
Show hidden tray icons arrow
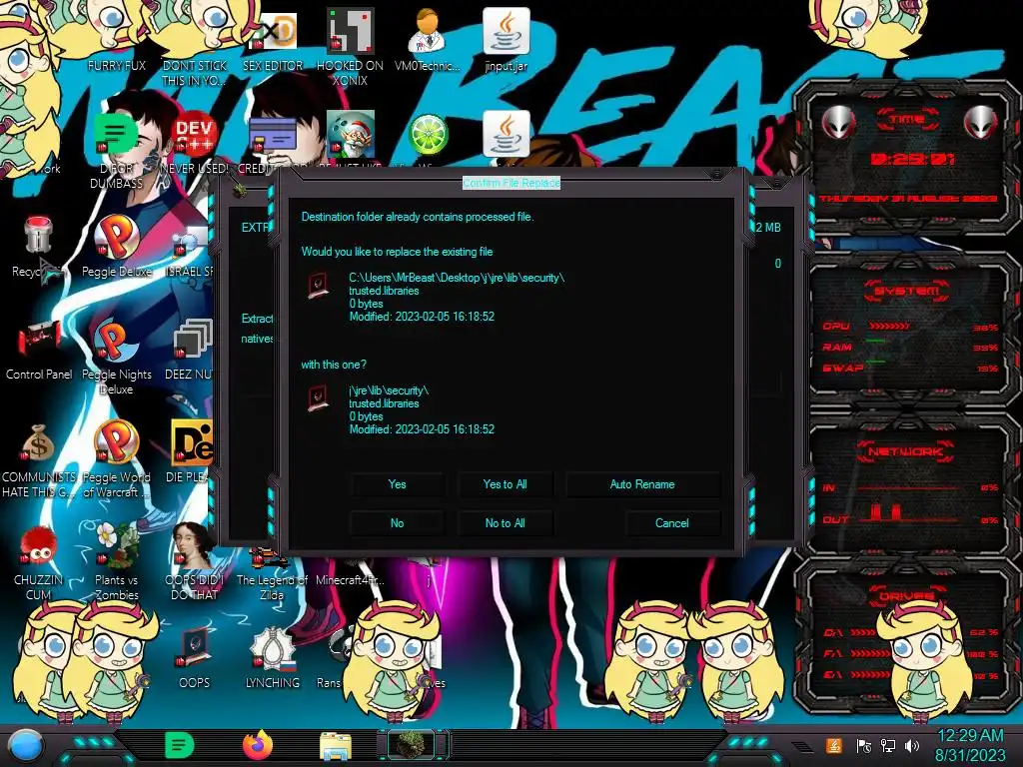click(803, 746)
